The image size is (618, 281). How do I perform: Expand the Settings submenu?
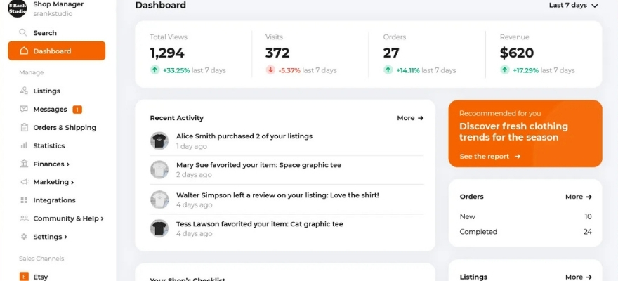click(x=50, y=237)
